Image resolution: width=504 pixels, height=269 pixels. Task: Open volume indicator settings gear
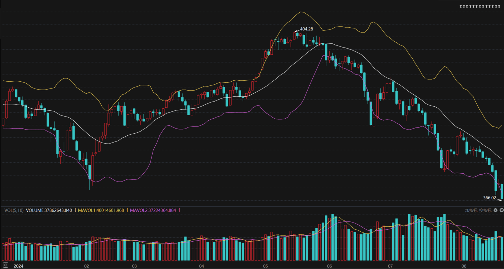495,210
